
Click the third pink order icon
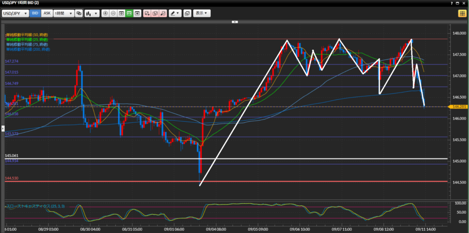(163, 13)
